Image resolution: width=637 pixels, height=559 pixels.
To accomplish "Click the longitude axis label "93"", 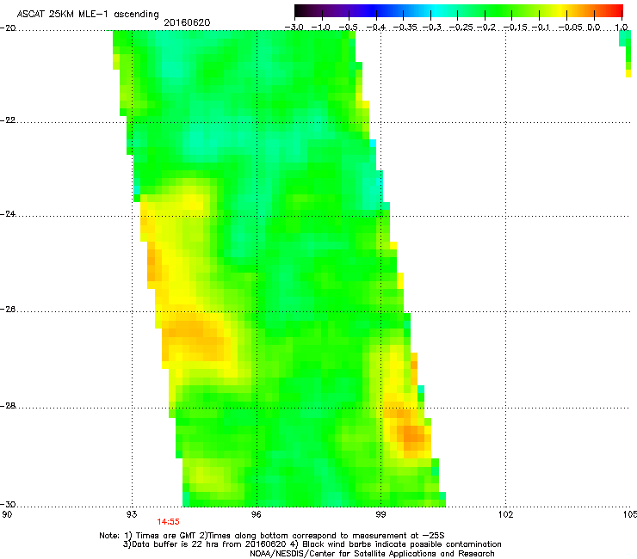I will pyautogui.click(x=132, y=515).
